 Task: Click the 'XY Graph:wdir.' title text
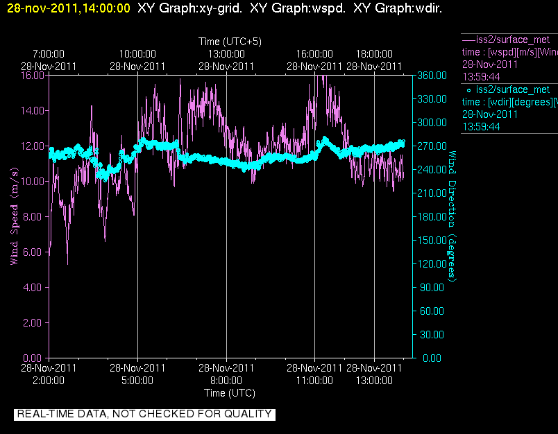tap(398, 8)
